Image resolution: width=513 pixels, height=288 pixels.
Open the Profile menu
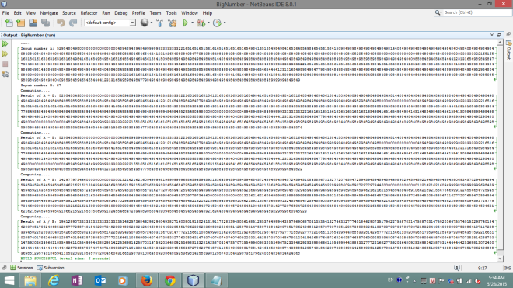tap(138, 13)
